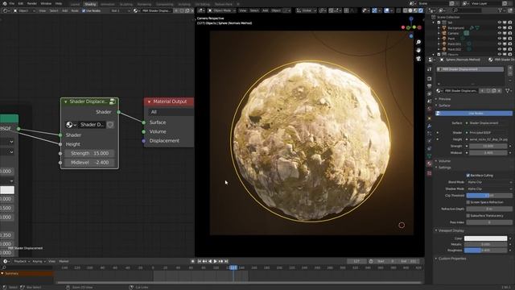The height and width of the screenshot is (290, 515).
Task: Click the Strength 15.000 field on node
Action: click(89, 153)
